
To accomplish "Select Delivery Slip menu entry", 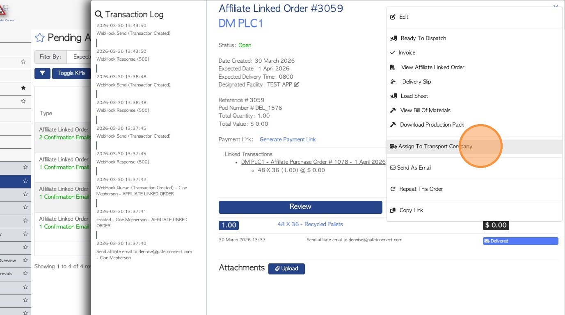I will tap(416, 82).
